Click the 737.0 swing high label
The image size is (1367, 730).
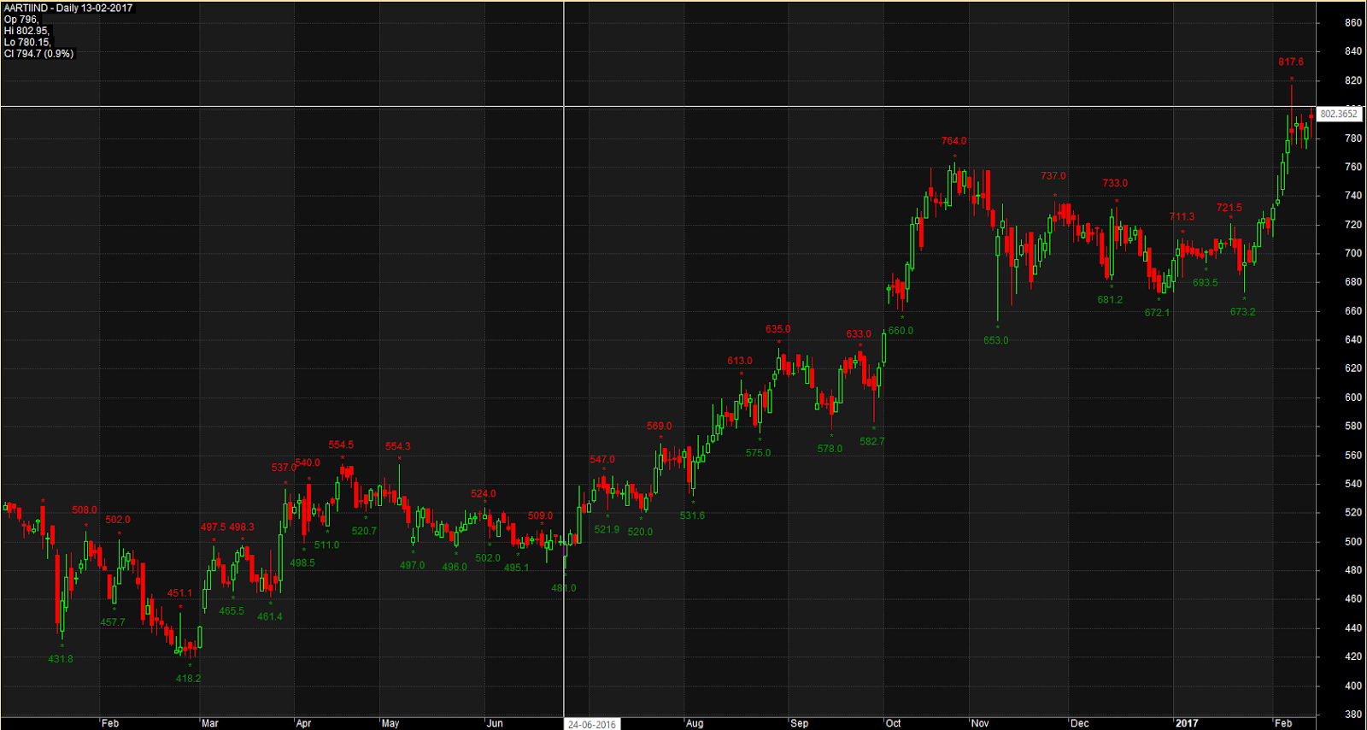1053,176
